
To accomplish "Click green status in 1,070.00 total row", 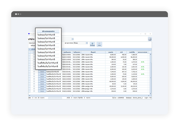I will click(x=143, y=62).
